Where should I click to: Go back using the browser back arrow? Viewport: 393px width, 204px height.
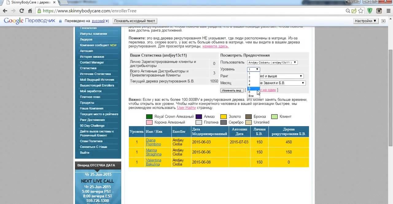(5, 11)
